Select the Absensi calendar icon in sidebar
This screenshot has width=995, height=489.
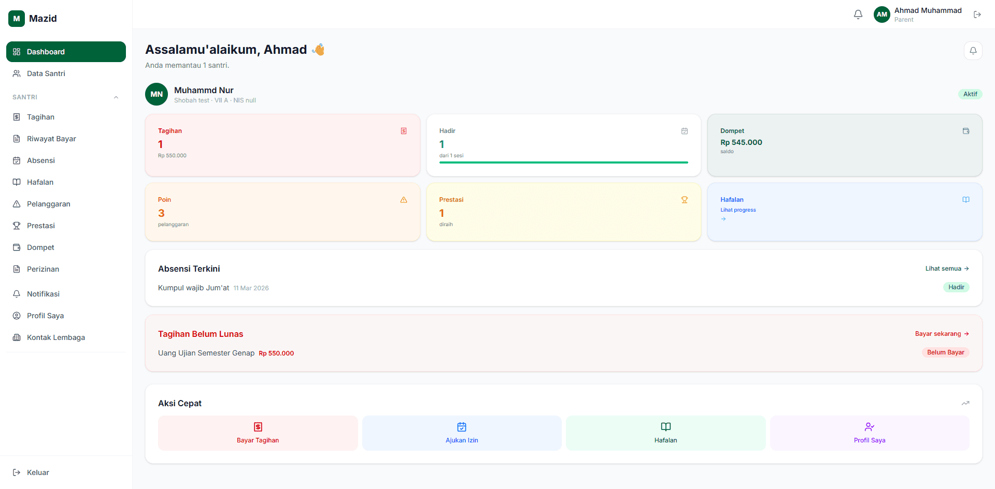pyautogui.click(x=16, y=160)
